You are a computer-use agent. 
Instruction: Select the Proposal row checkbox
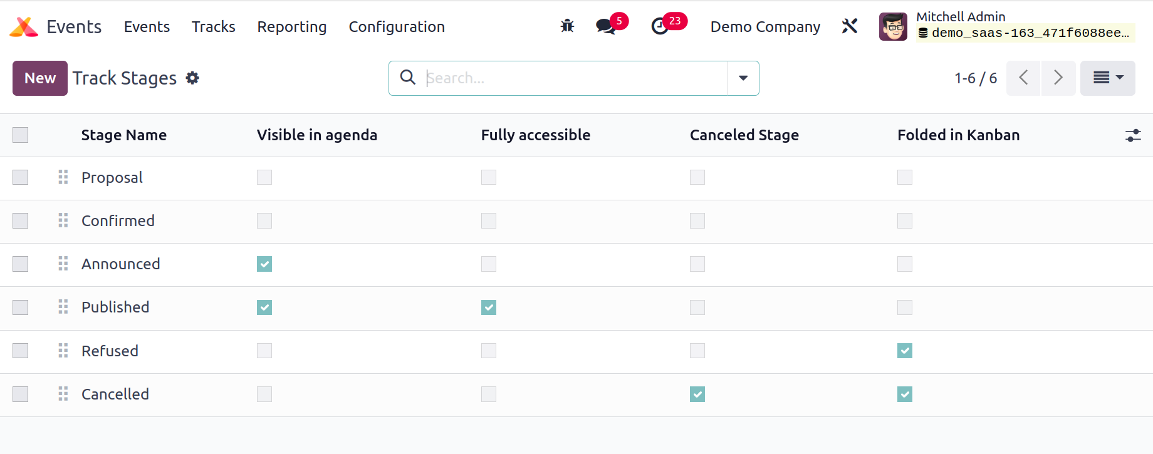21,177
